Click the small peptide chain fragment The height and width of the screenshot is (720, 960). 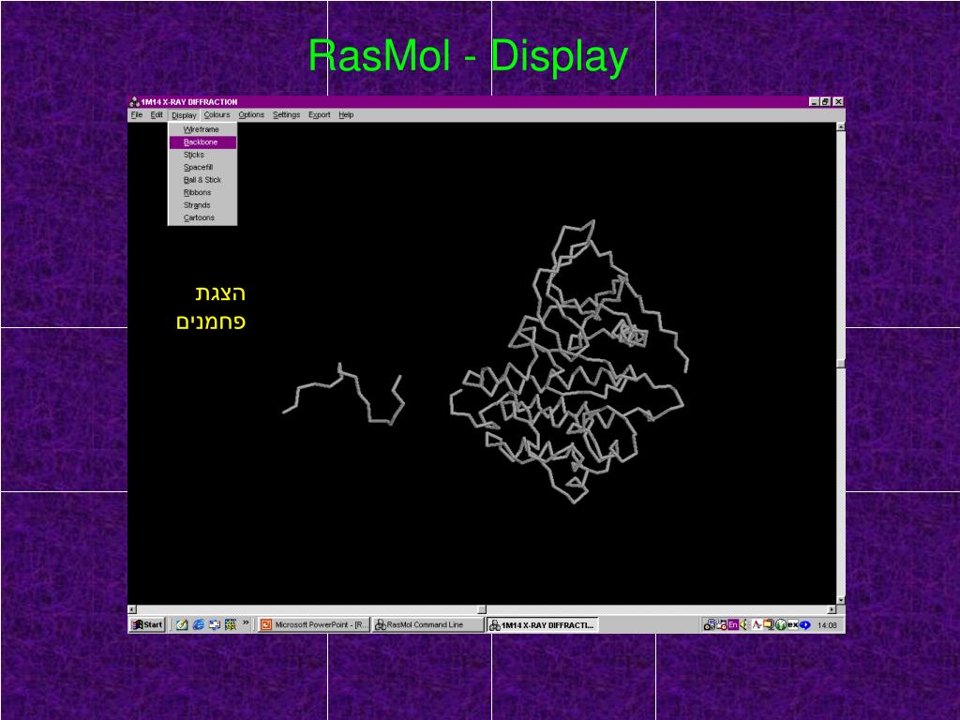click(x=343, y=393)
